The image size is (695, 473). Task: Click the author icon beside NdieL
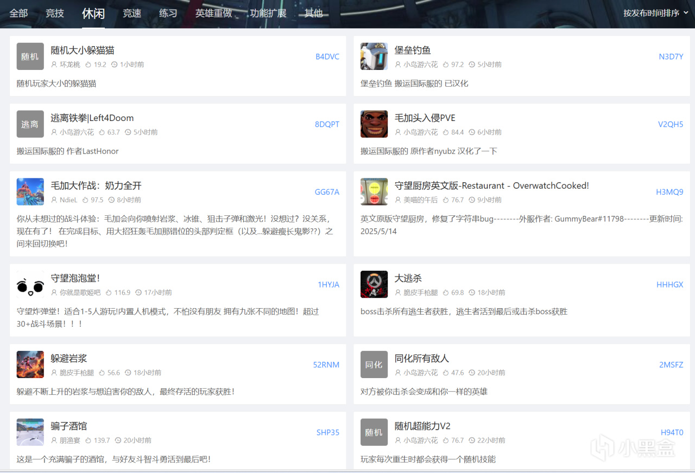54,200
